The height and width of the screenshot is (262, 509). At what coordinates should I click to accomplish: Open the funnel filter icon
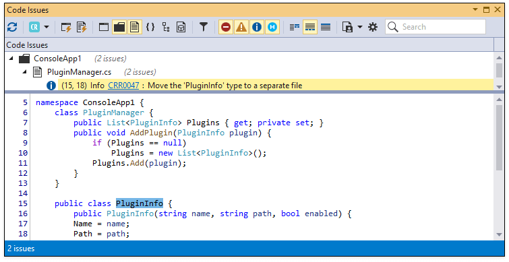(x=204, y=27)
